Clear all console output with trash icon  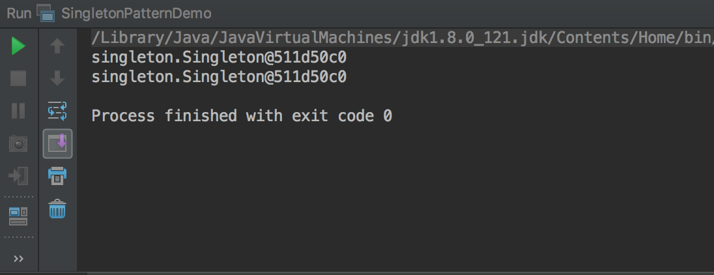coord(57,209)
